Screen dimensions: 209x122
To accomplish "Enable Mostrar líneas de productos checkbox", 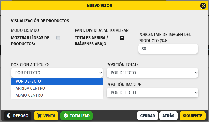I will pyautogui.click(x=58, y=38).
